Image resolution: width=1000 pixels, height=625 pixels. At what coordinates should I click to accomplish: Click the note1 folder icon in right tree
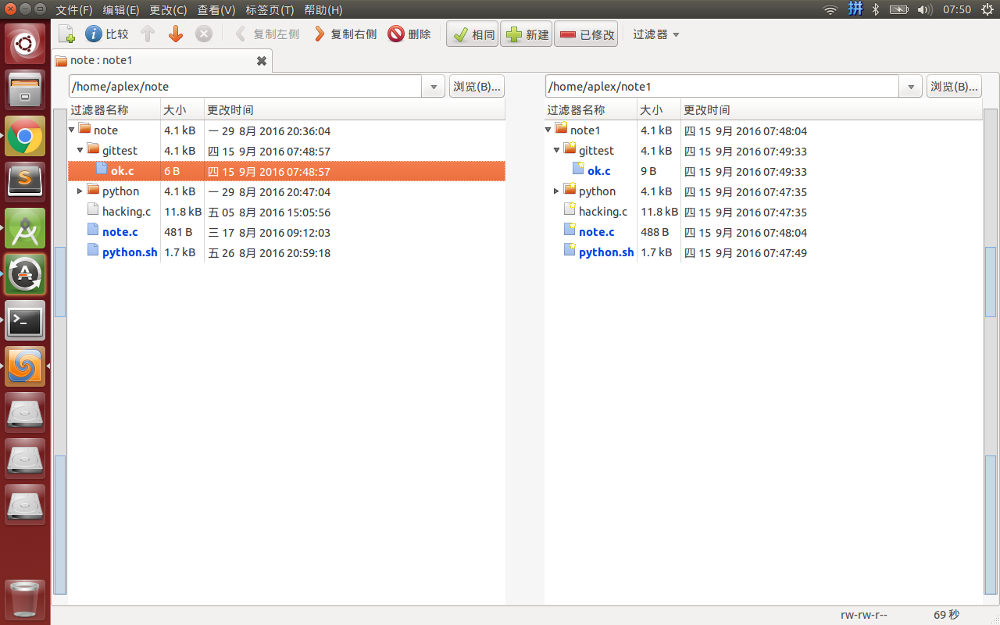click(561, 129)
